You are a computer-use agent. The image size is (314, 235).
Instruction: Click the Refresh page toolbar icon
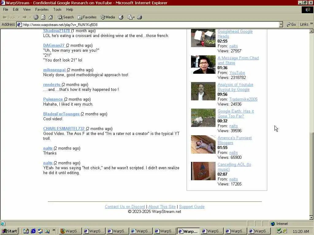(x=43, y=17)
